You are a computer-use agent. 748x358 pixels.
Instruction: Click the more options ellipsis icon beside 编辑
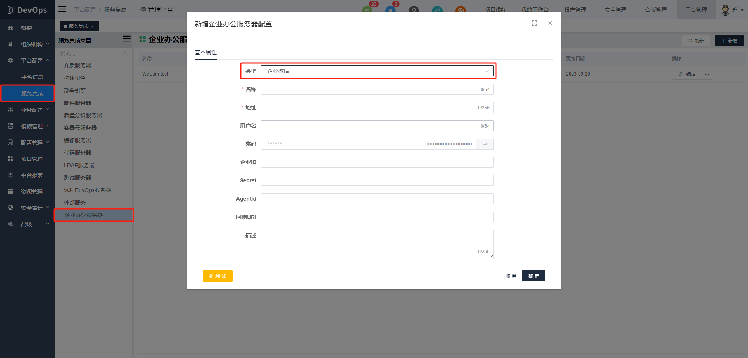tap(707, 74)
